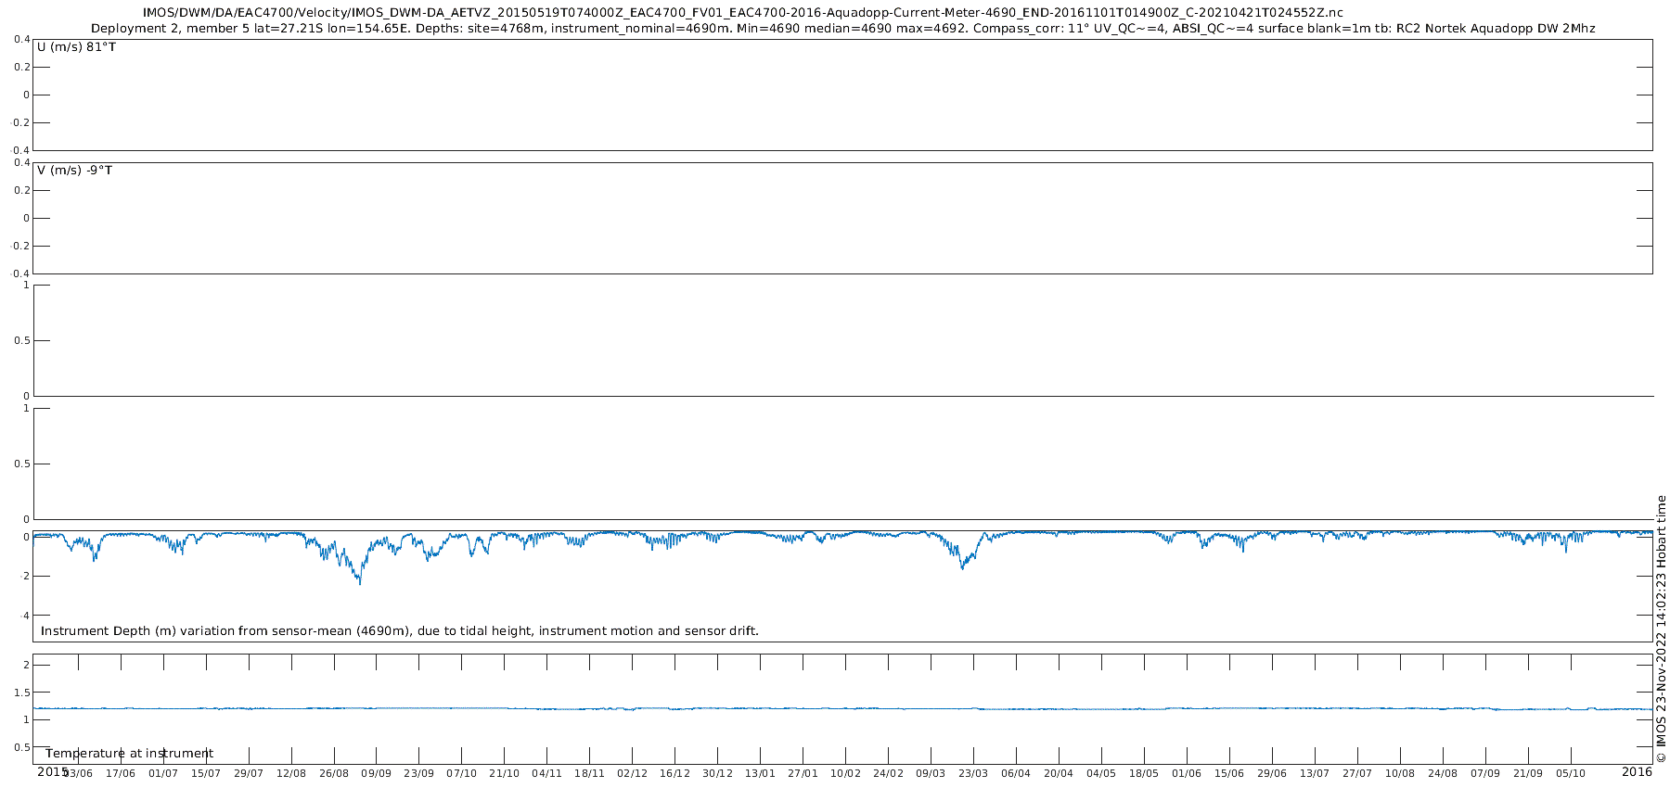
Task: Click the '09/03' date tick label
Action: tap(931, 773)
